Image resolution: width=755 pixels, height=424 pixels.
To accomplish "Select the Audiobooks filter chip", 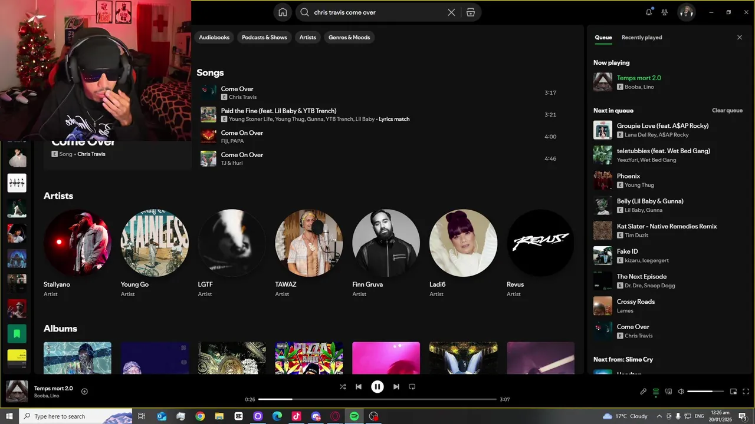I will 214,37.
